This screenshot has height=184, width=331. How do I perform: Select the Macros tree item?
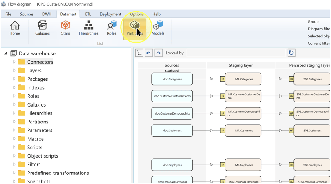click(35, 139)
